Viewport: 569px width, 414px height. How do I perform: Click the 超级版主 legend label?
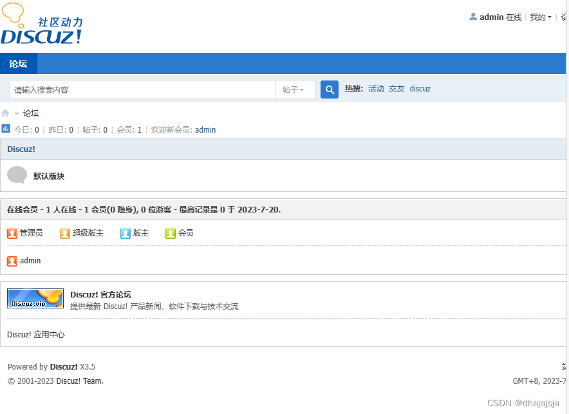point(88,233)
